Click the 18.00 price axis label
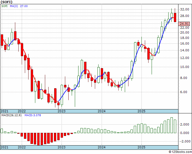Image resolution: width=192 pixels, height=154 pixels. click(x=184, y=38)
